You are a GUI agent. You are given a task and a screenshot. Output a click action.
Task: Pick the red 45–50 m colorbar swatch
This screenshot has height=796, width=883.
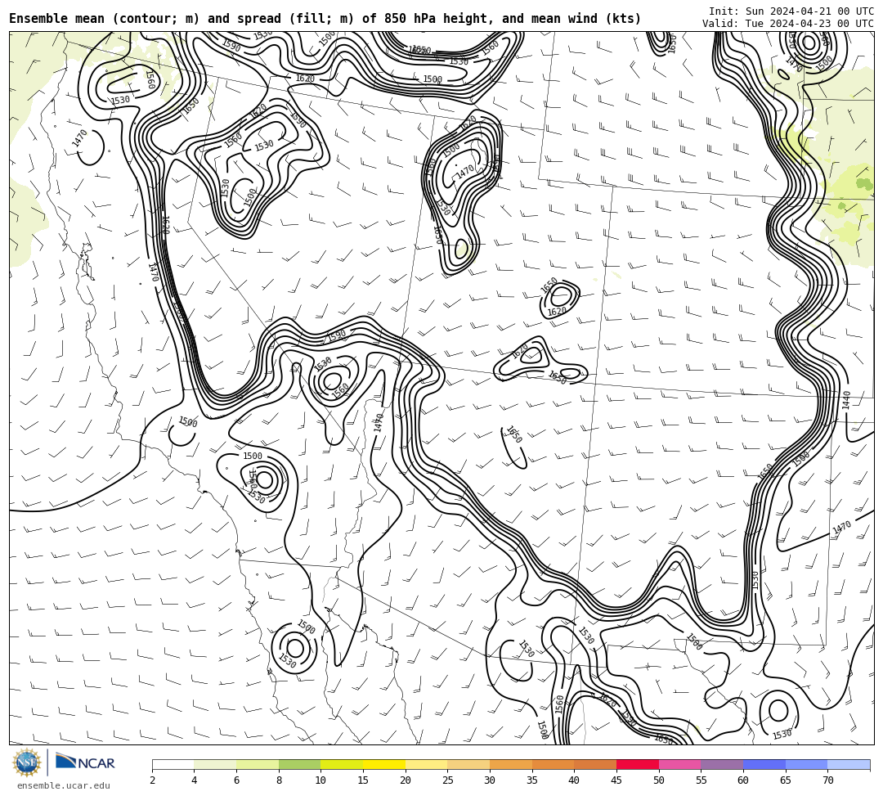(638, 764)
